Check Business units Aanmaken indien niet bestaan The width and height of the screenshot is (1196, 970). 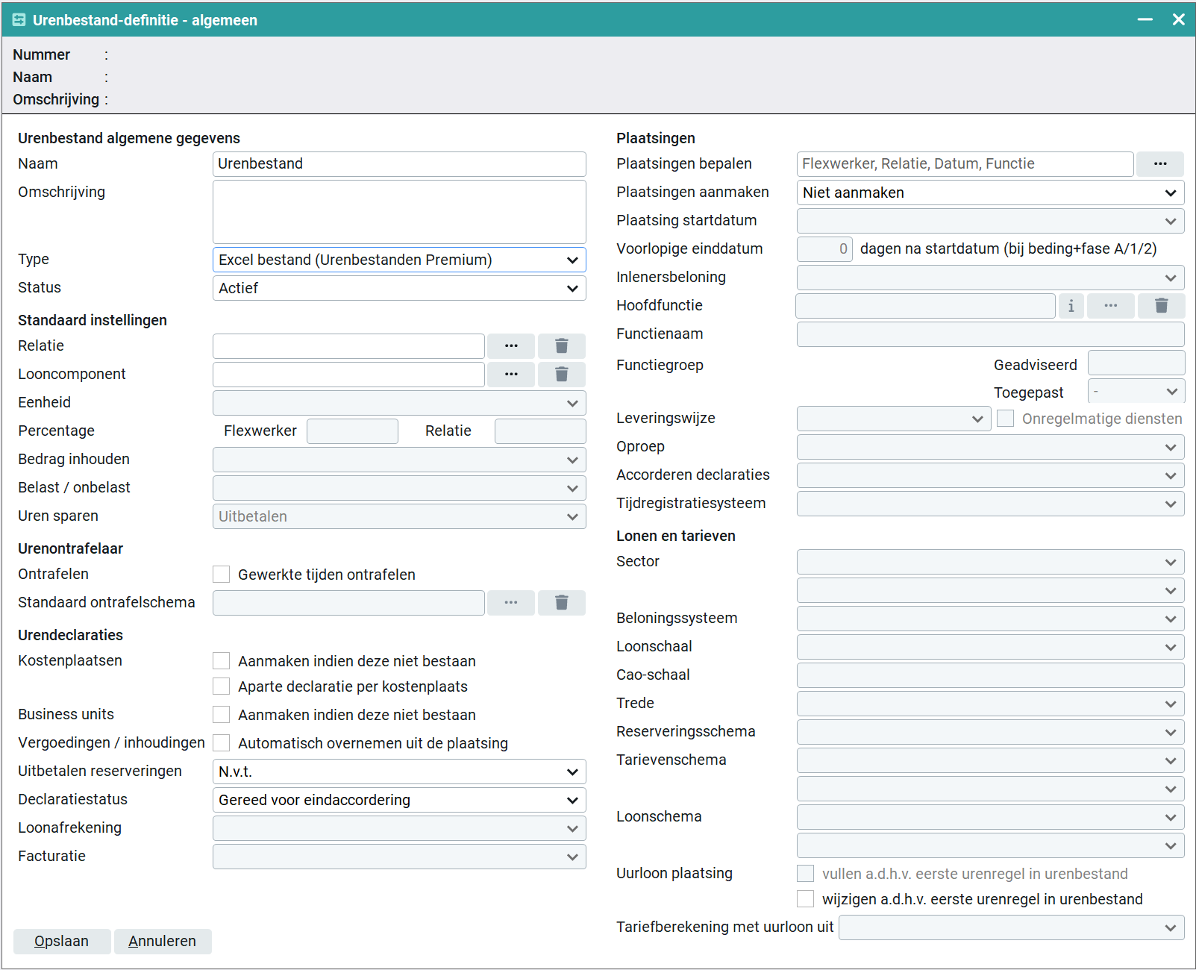[221, 715]
